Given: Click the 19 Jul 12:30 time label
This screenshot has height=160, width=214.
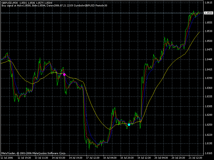Looking at the screenshot, I should click(144, 158).
